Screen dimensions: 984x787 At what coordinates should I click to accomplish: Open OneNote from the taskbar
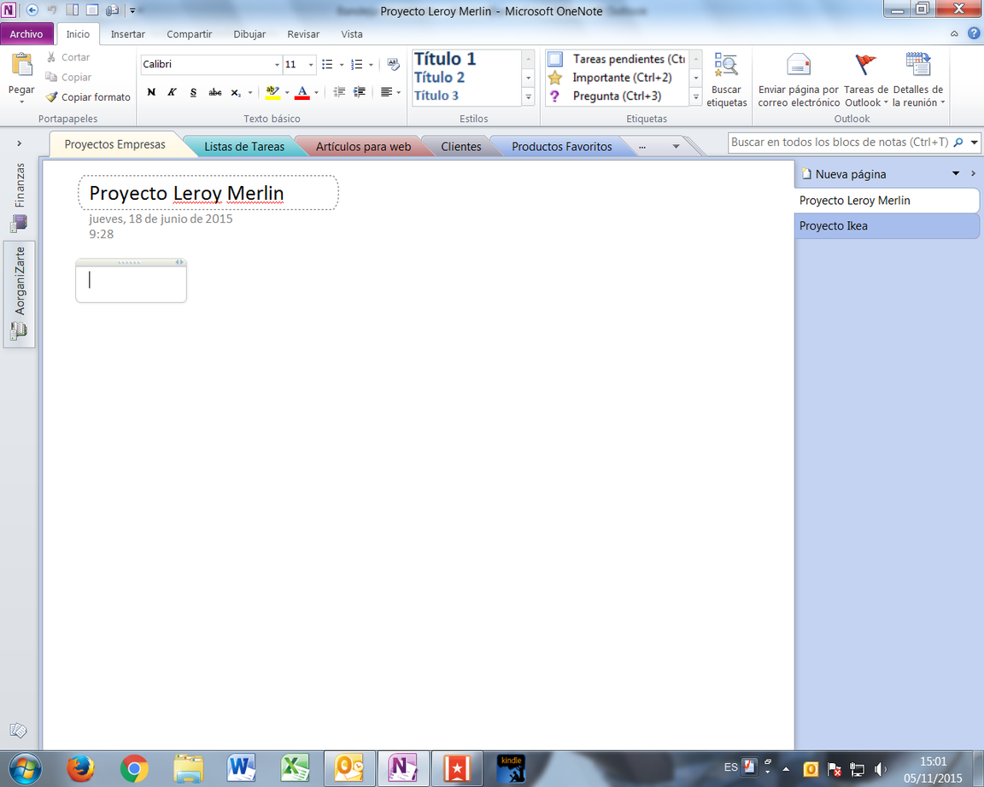(403, 768)
